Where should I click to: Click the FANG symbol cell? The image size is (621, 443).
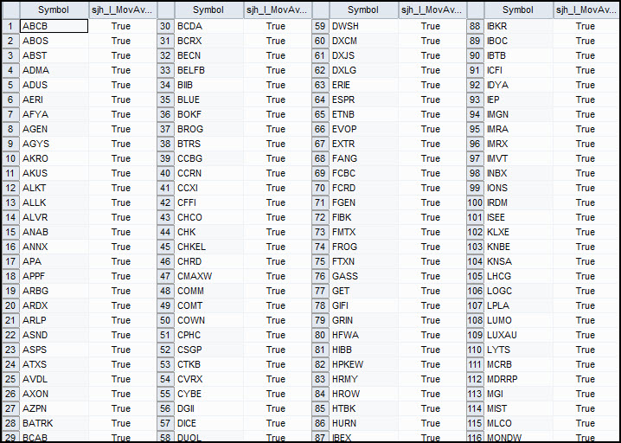363,158
